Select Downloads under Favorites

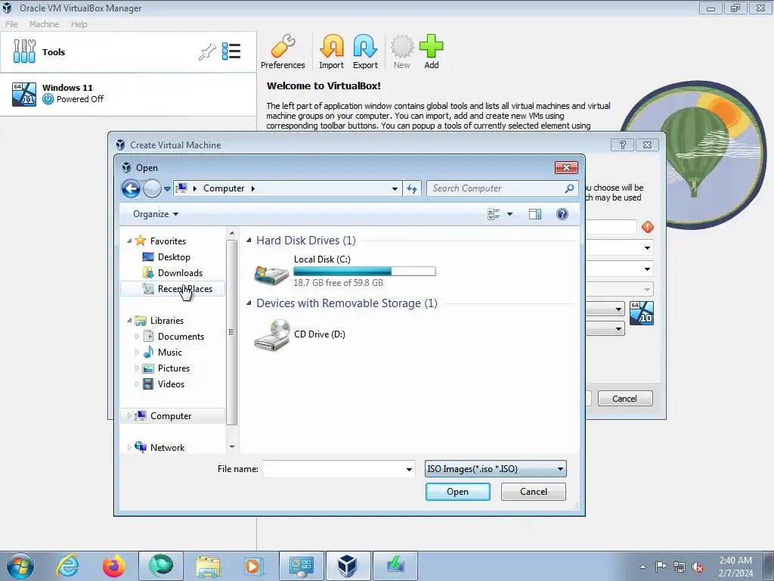click(180, 272)
